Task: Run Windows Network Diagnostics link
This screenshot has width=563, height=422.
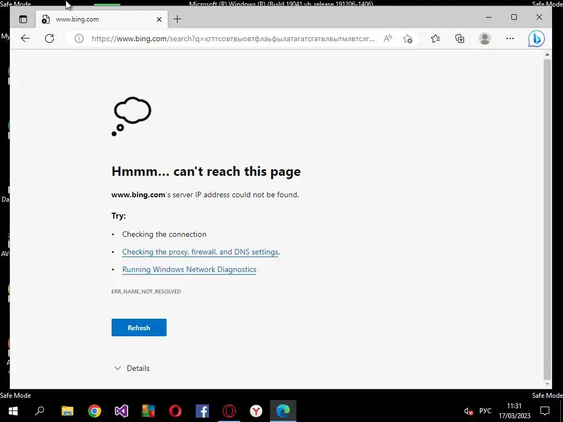Action: coord(189,269)
